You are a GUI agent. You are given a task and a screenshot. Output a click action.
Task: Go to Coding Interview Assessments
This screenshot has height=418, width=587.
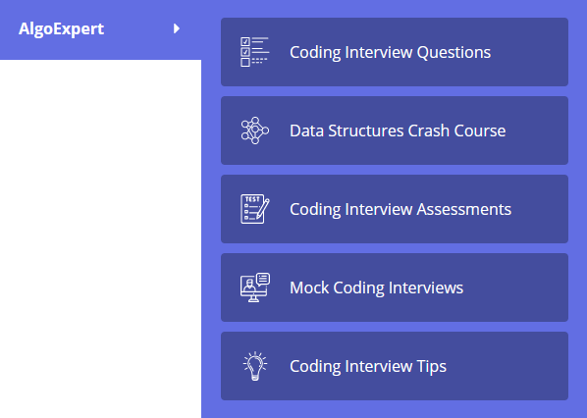(x=400, y=209)
